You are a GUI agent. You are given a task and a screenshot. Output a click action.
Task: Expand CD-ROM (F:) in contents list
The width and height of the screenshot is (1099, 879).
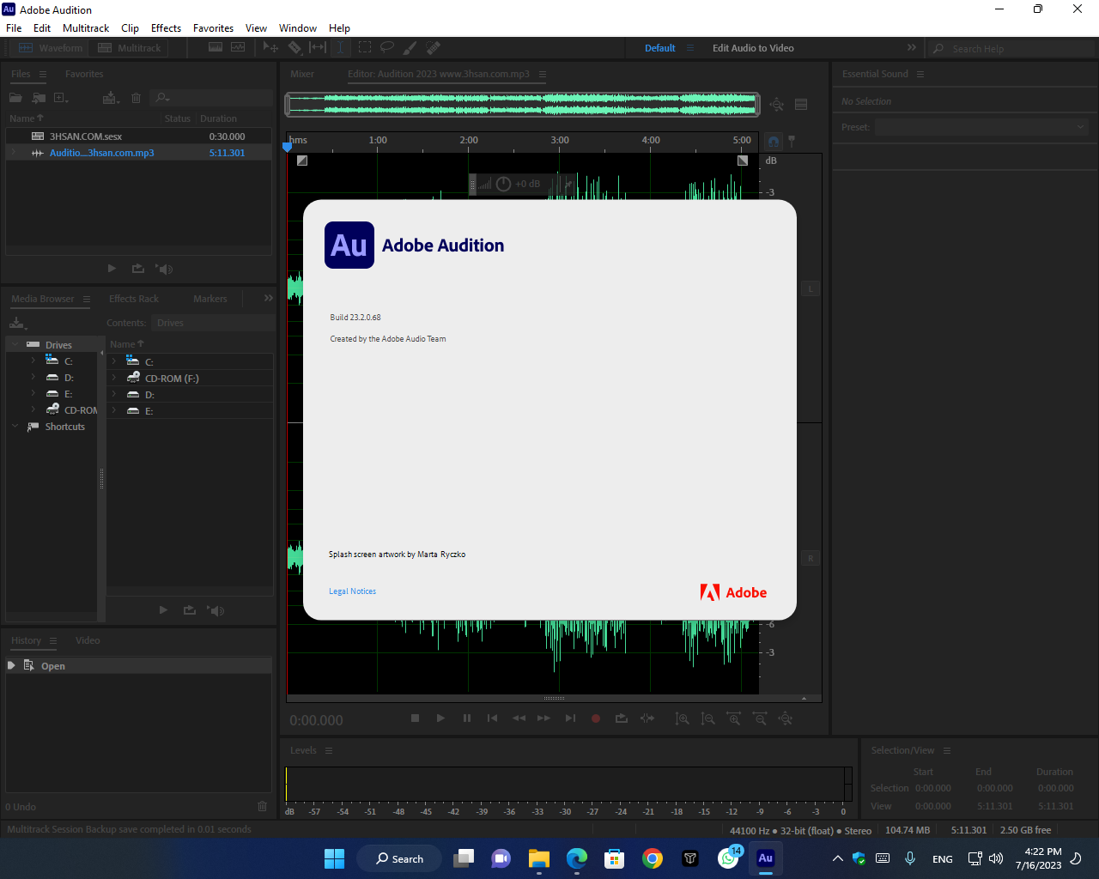(x=113, y=379)
